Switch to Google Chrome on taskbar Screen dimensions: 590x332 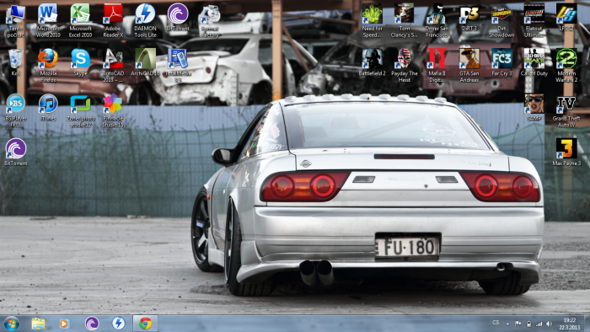click(x=145, y=324)
